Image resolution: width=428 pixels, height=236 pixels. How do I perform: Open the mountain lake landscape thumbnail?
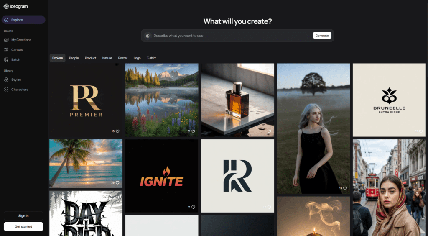coord(162,100)
